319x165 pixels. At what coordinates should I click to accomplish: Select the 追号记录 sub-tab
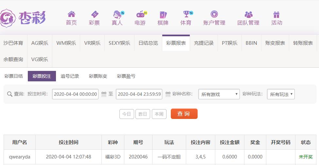(x=70, y=76)
